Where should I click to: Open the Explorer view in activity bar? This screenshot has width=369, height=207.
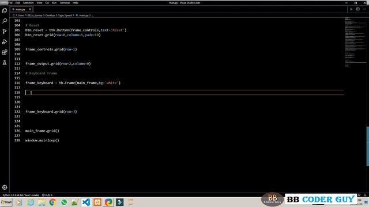[5, 10]
